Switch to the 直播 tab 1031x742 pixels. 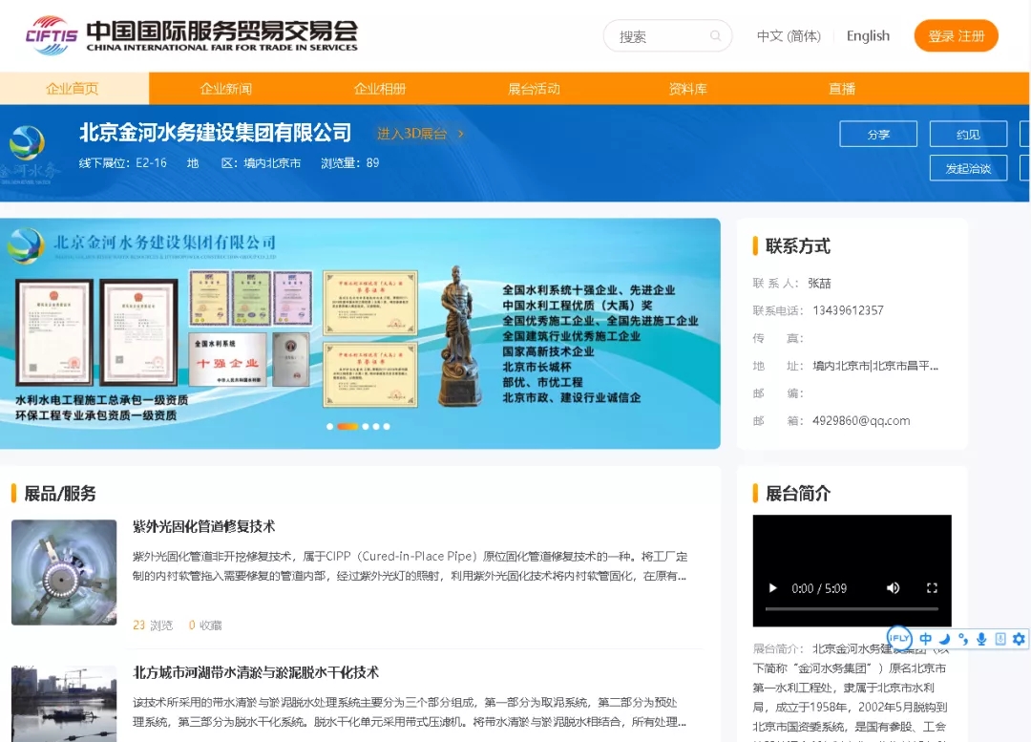coord(842,89)
